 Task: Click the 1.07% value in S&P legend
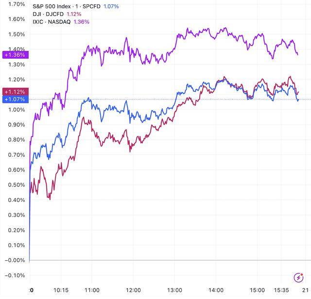111,6
